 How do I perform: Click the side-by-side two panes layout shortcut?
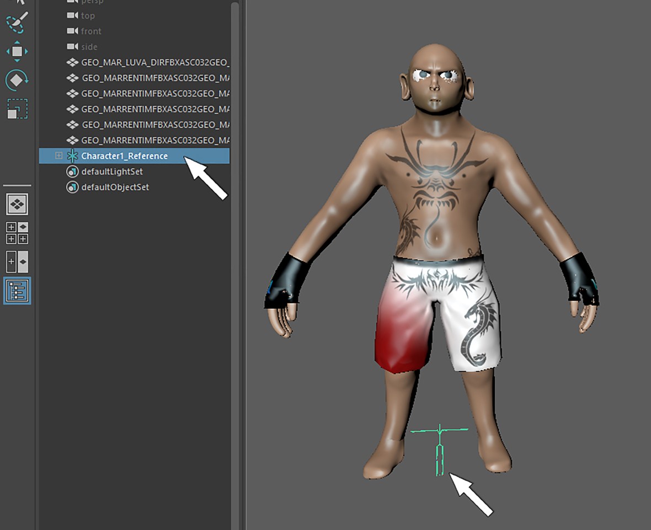(x=18, y=260)
